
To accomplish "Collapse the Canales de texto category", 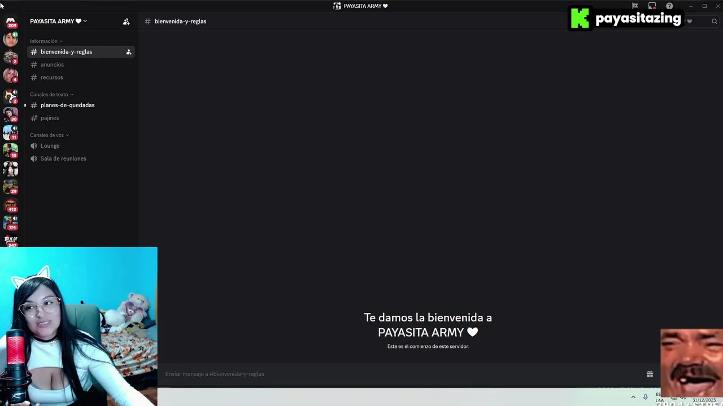I will pos(51,95).
